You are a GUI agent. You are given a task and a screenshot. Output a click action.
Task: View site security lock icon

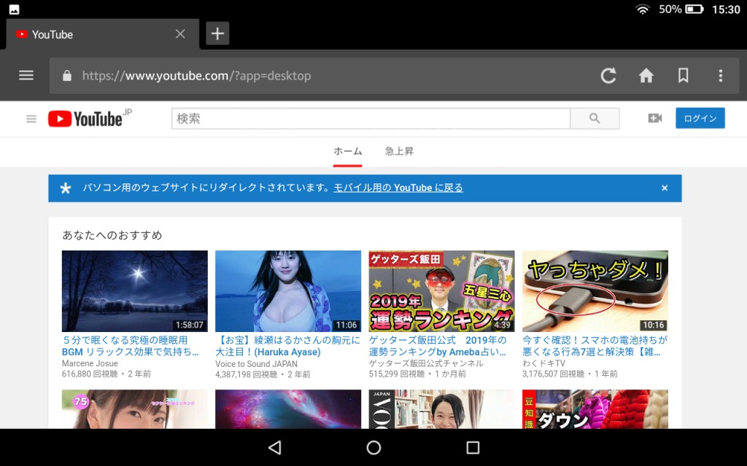click(x=67, y=76)
